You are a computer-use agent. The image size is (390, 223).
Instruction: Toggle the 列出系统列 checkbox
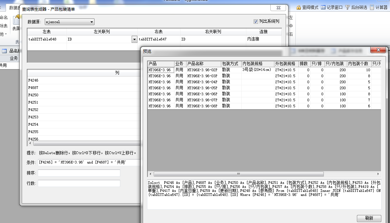[256, 21]
